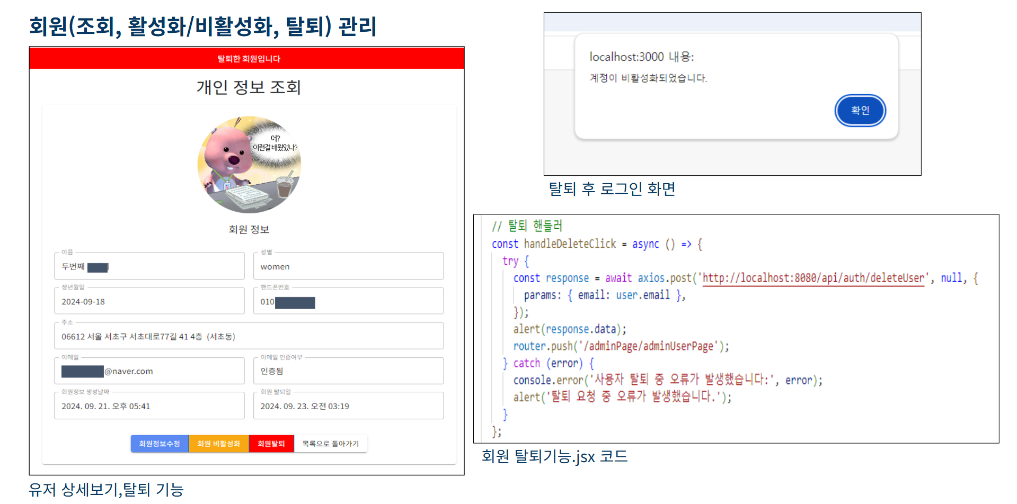Image resolution: width=1017 pixels, height=504 pixels.
Task: Click the 이름 input field
Action: click(149, 266)
